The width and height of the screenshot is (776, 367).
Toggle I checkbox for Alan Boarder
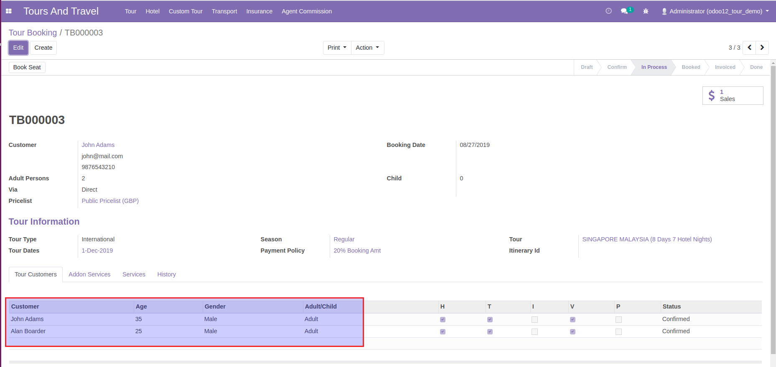coord(534,332)
